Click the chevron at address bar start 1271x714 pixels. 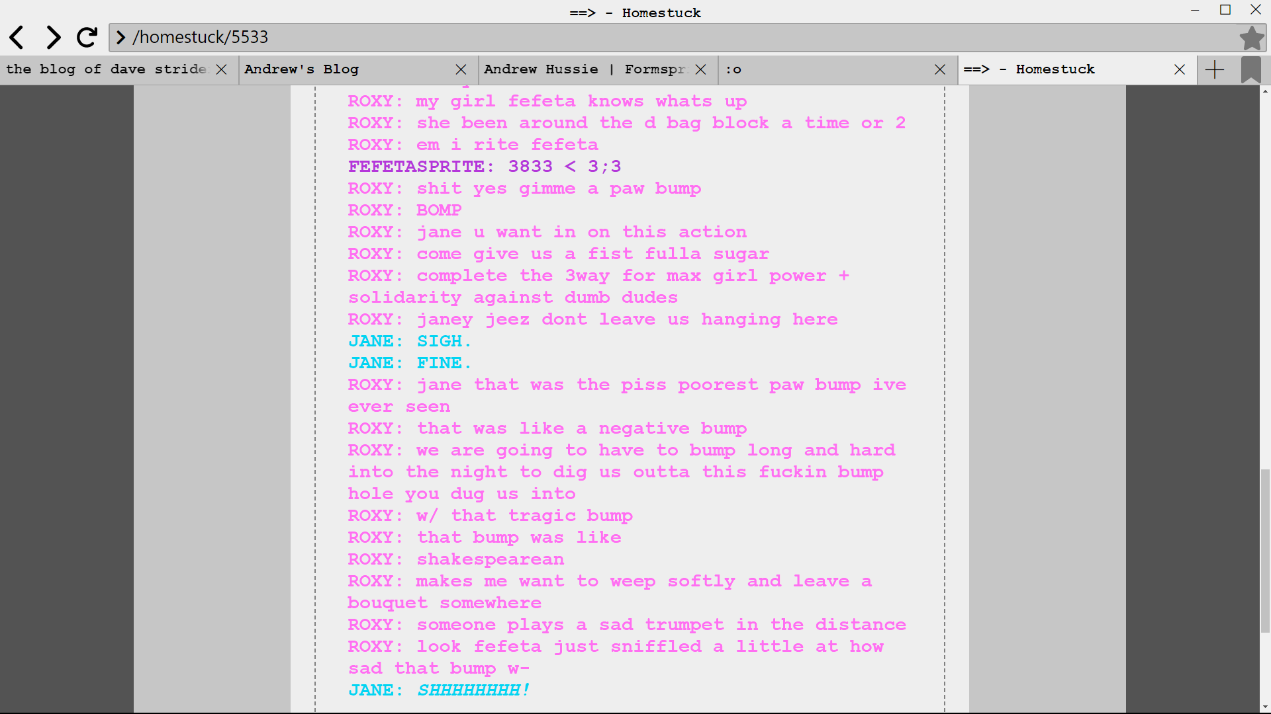click(121, 38)
